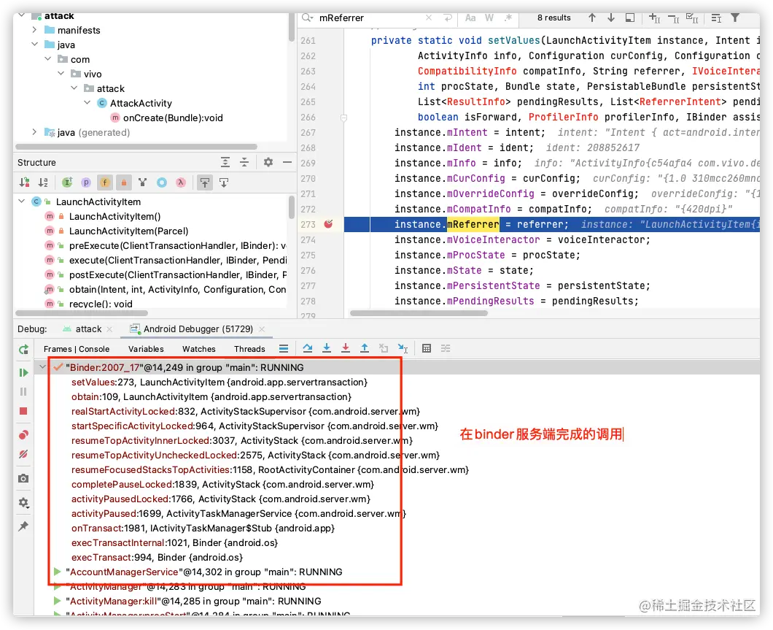This screenshot has height=630, width=773.
Task: Toggle Mute Breakpoints
Action: pos(23,454)
